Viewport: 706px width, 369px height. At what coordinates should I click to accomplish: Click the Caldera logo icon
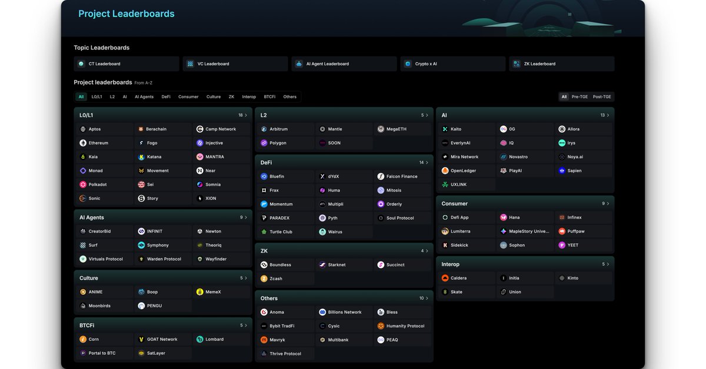(445, 278)
